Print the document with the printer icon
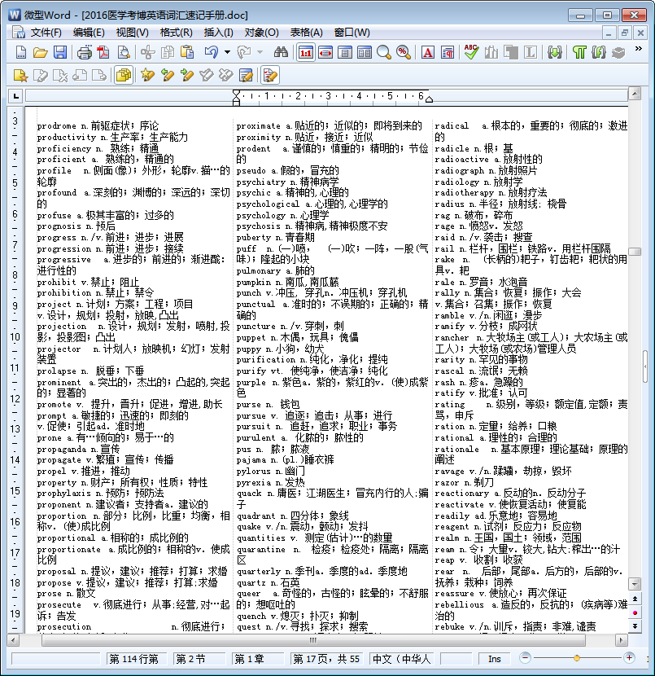 (x=84, y=53)
